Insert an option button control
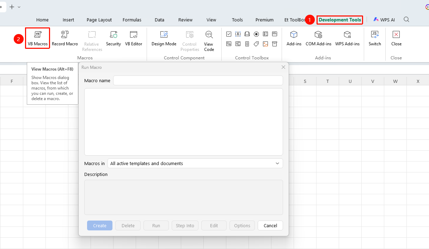Image resolution: width=429 pixels, height=249 pixels. click(x=256, y=34)
